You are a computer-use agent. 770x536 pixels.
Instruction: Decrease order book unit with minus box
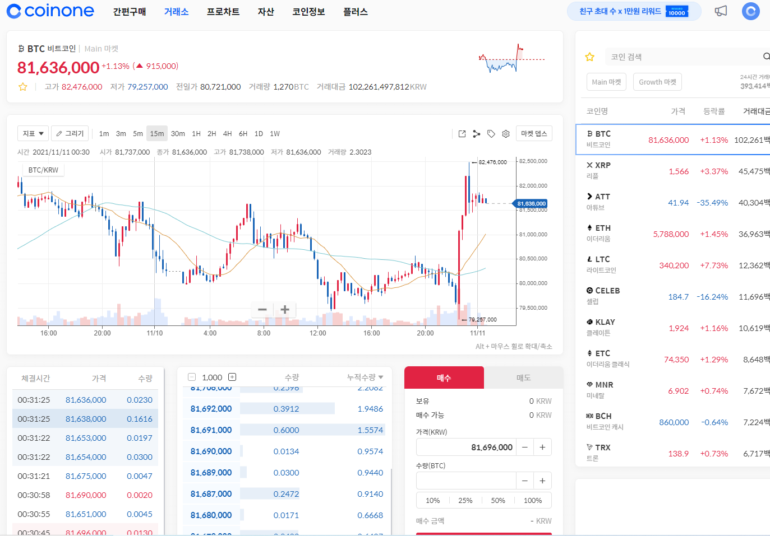coord(192,377)
